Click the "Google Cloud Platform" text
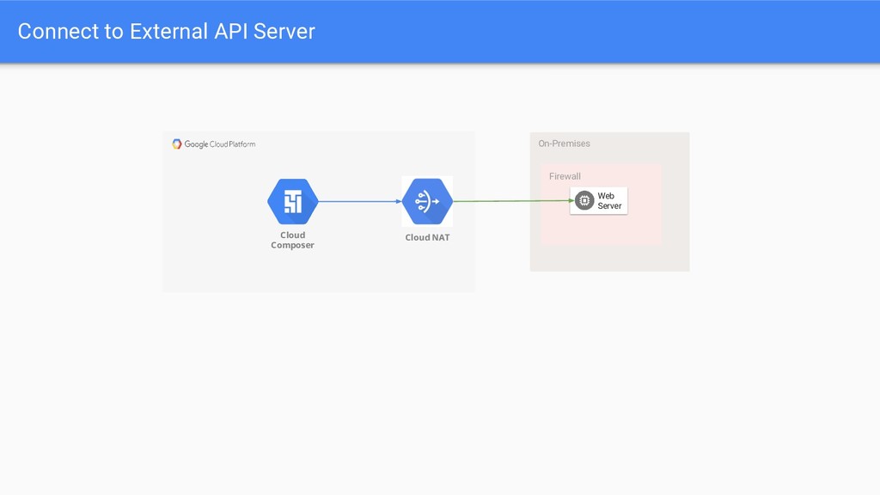Image resolution: width=880 pixels, height=495 pixels. (220, 144)
